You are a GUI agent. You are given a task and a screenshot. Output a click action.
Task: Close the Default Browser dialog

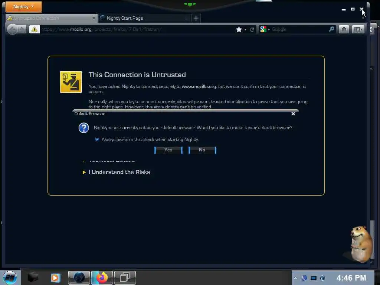pyautogui.click(x=293, y=114)
